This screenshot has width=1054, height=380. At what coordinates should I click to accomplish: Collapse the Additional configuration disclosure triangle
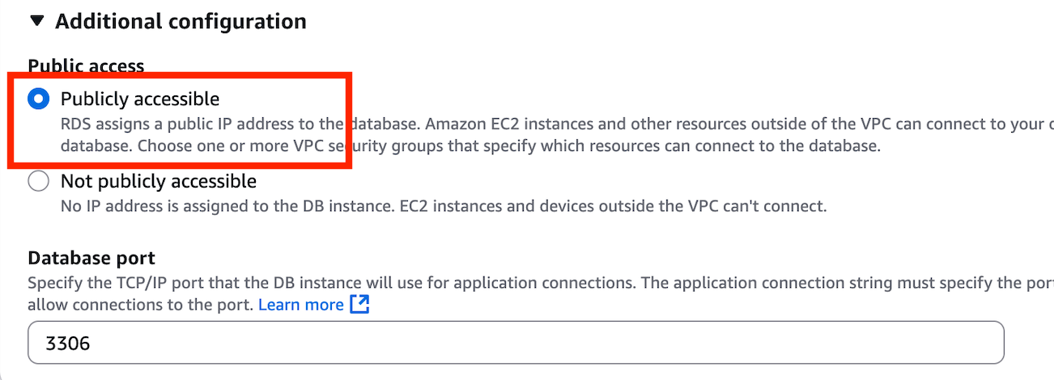point(37,21)
